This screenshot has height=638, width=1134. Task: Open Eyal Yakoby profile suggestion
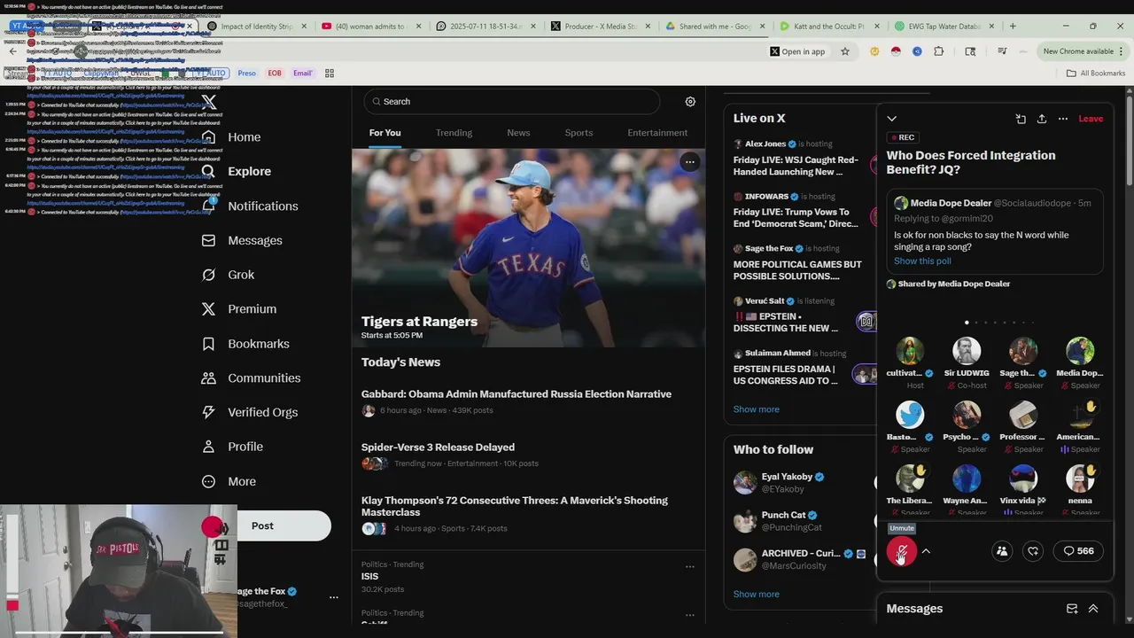[x=801, y=483]
